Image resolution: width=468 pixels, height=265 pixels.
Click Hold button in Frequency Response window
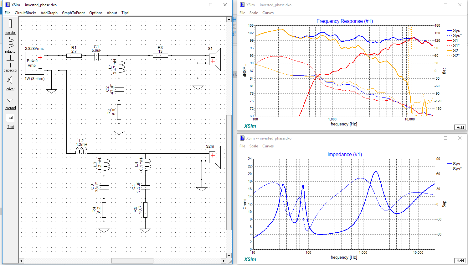coord(460,127)
